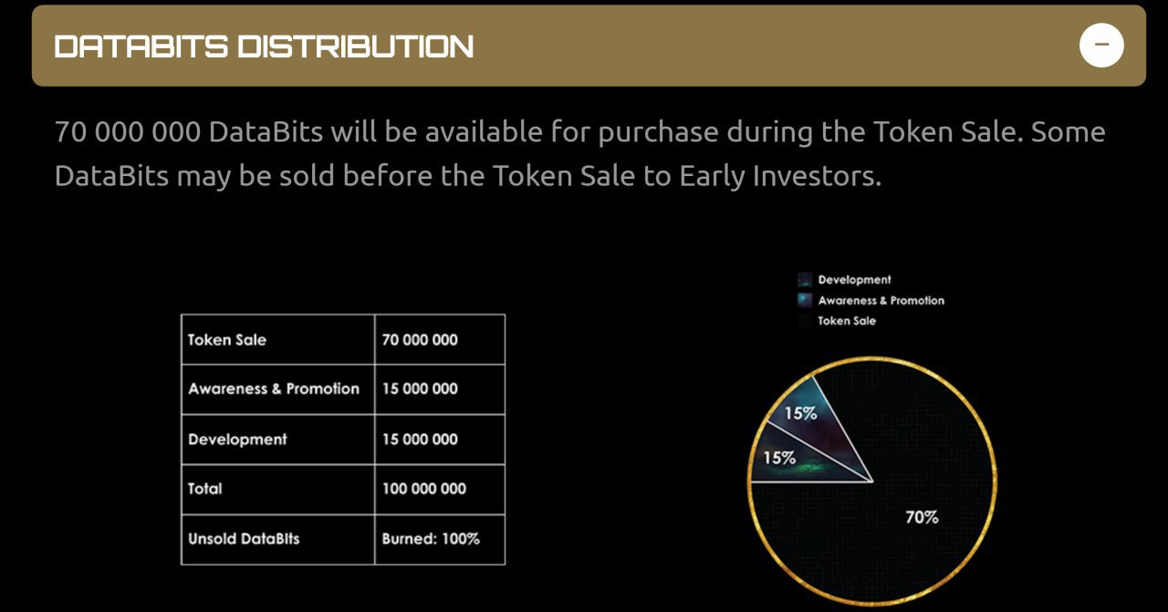This screenshot has height=612, width=1168.
Task: Click the Awareness & Promotion legend swatch
Action: [x=804, y=300]
